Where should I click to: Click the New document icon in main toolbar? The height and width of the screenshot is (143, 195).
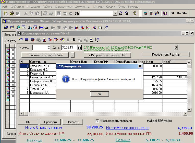coord(6,13)
